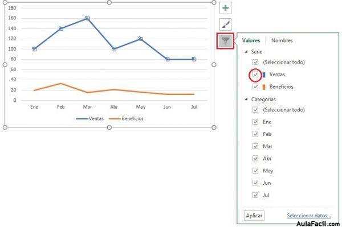Click the Mar label on horizontal axis
This screenshot has width=342, height=227.
pos(87,107)
